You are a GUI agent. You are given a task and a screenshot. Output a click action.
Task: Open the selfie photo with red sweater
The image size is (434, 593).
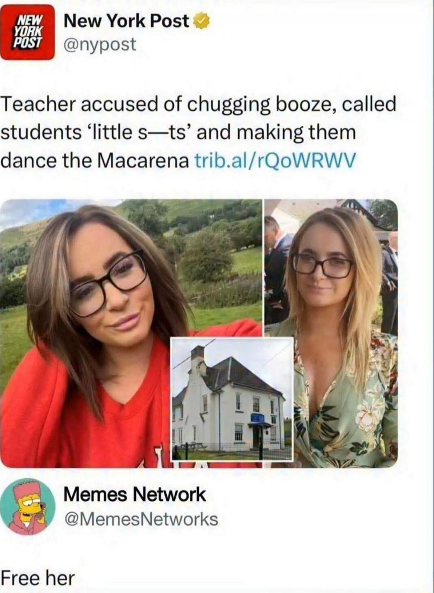(131, 333)
